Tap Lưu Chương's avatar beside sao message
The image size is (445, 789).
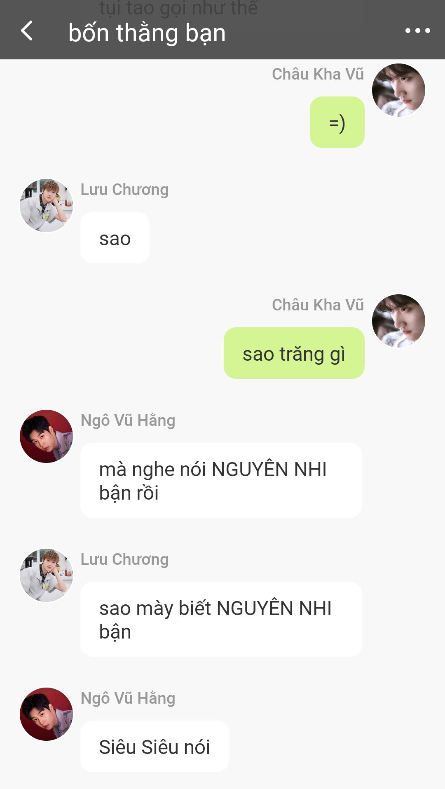[x=47, y=205]
